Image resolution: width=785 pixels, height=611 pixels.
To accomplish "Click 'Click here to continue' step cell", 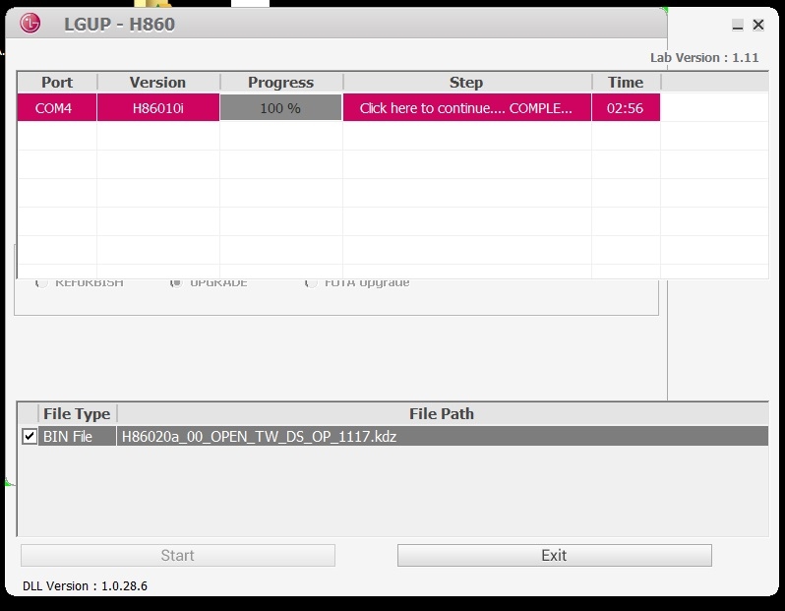I will (466, 107).
